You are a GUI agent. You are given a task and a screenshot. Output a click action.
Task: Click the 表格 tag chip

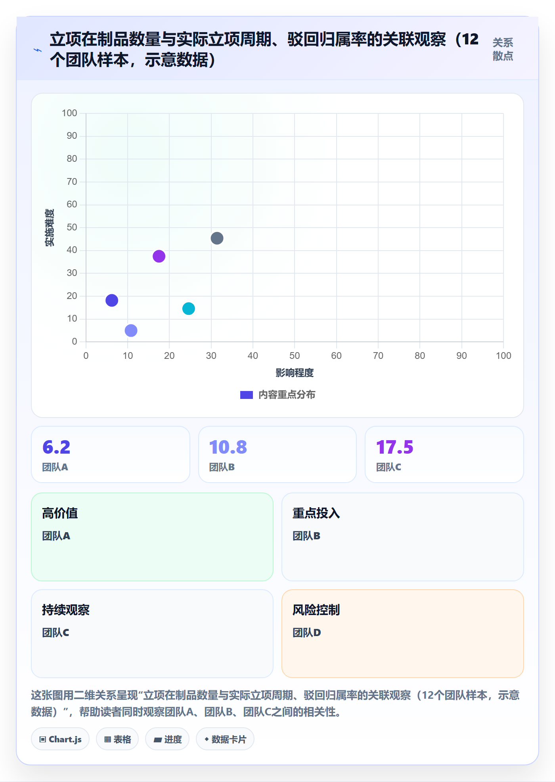click(117, 739)
